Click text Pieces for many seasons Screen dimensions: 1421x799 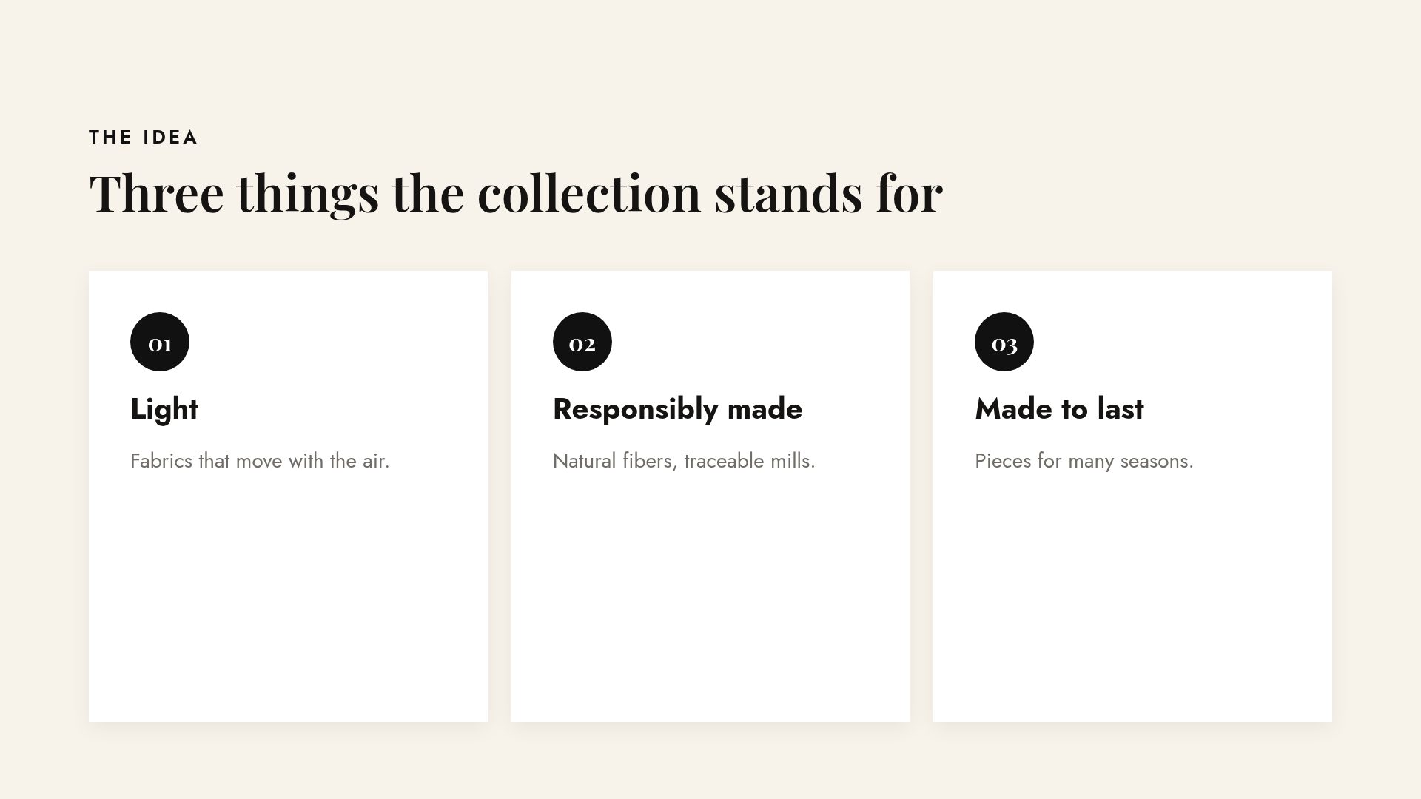coord(1084,461)
